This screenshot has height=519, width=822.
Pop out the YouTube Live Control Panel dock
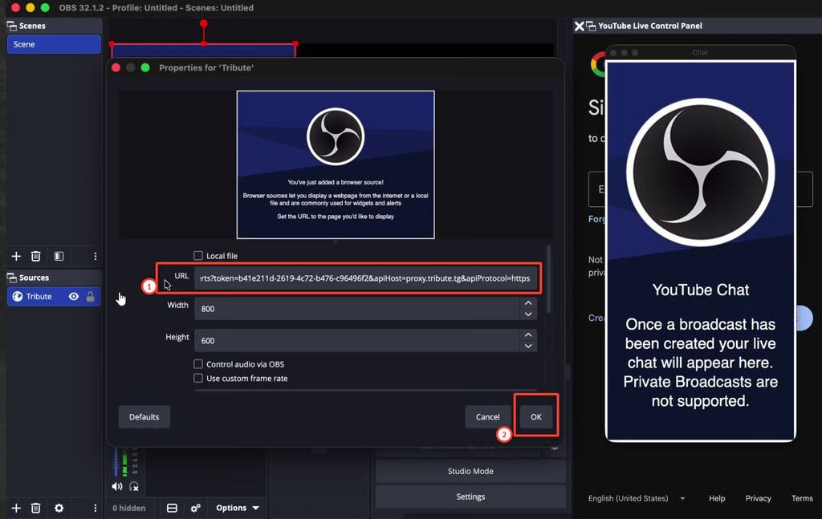591,26
